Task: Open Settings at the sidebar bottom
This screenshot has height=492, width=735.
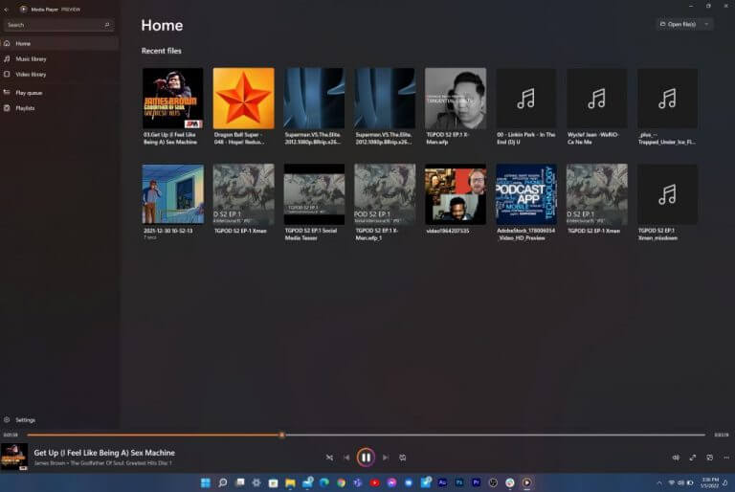Action: click(59, 420)
